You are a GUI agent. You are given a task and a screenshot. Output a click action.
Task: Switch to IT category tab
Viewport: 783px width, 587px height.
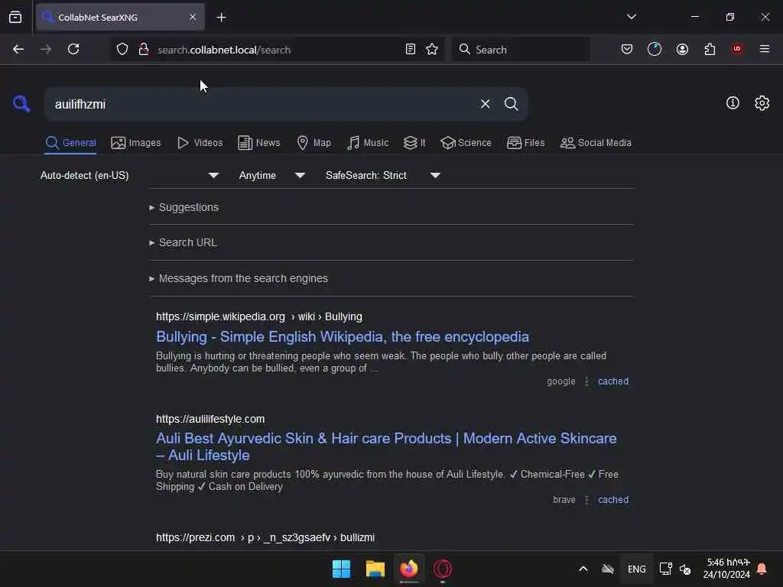click(x=414, y=143)
